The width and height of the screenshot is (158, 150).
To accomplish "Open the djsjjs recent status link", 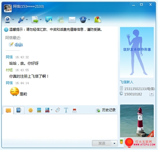I will [x=19, y=44].
